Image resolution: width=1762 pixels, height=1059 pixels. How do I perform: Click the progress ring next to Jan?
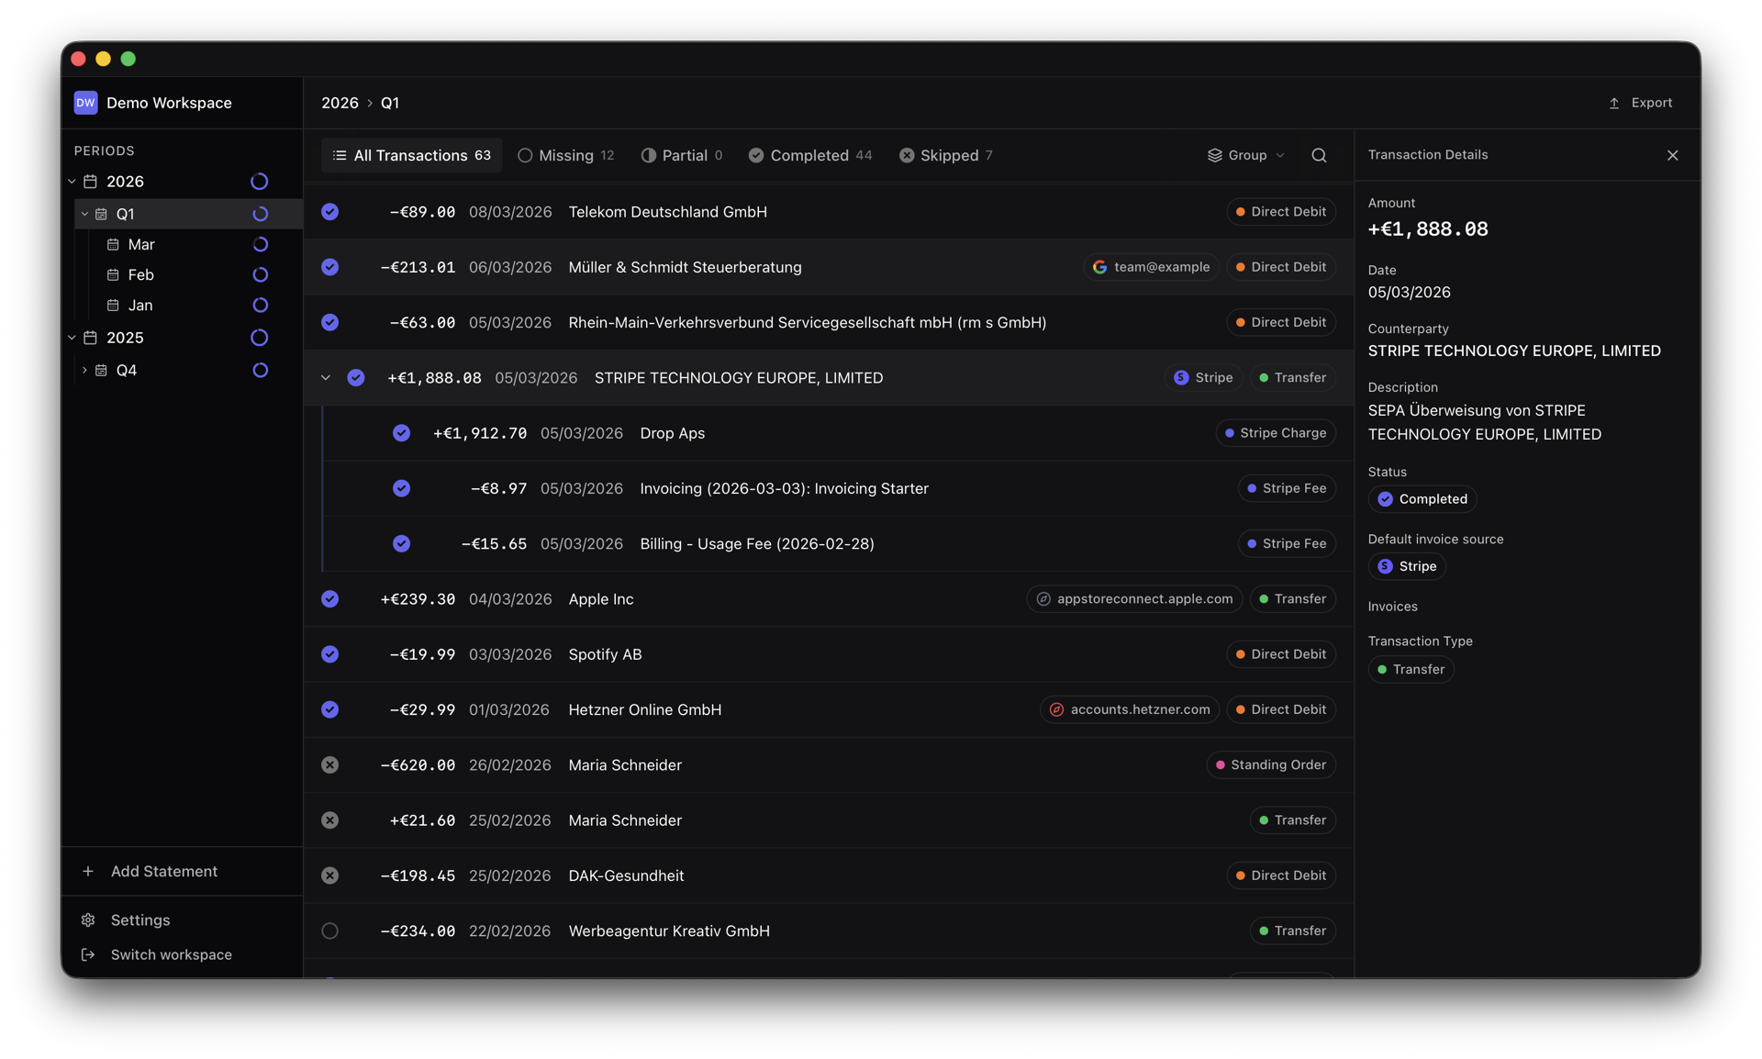[x=261, y=305]
